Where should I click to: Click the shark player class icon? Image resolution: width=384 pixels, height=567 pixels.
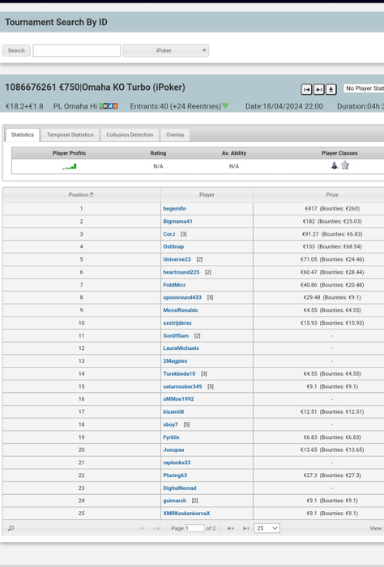335,165
